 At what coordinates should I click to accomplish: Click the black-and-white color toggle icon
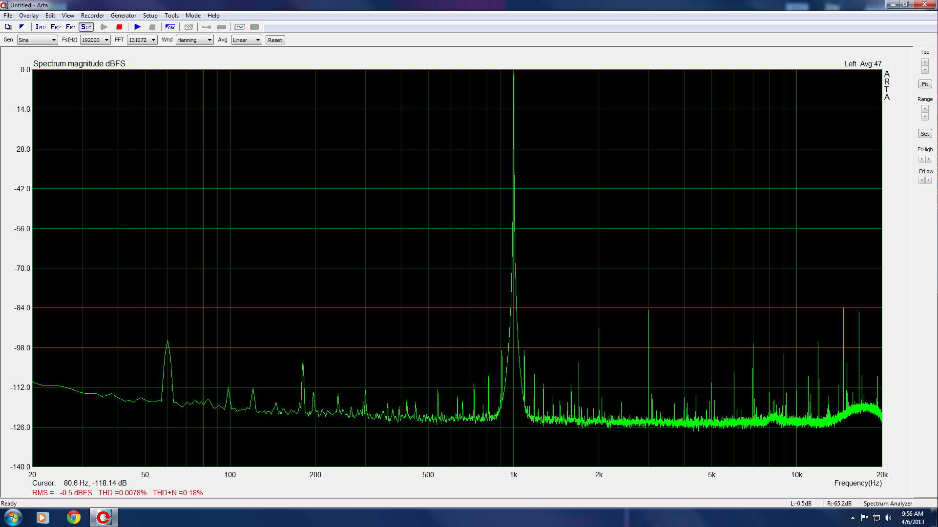[21, 27]
